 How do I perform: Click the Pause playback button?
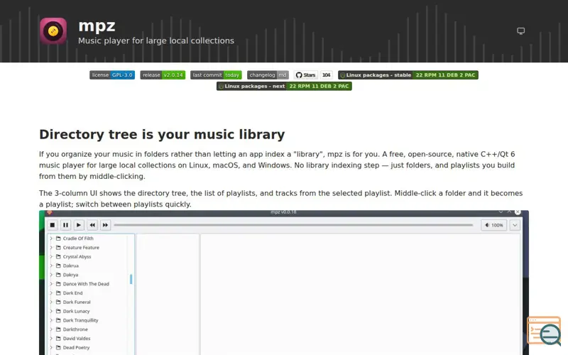pos(65,225)
